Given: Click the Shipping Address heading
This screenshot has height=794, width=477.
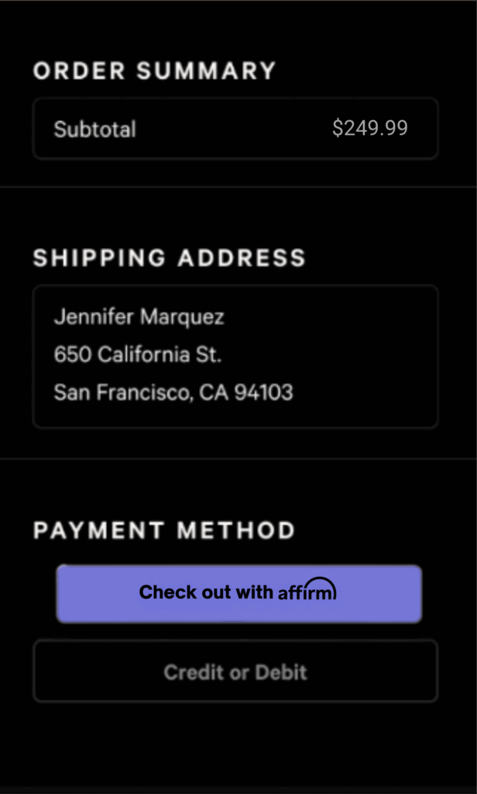Looking at the screenshot, I should click(169, 258).
